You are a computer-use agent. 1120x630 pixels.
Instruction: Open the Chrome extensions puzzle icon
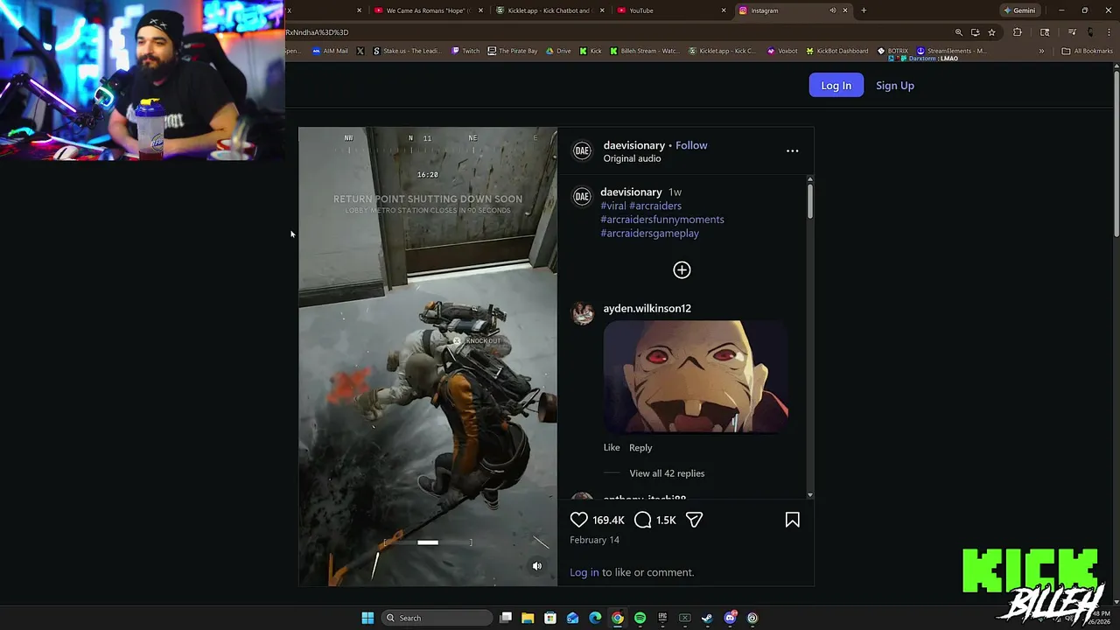pos(1017,32)
